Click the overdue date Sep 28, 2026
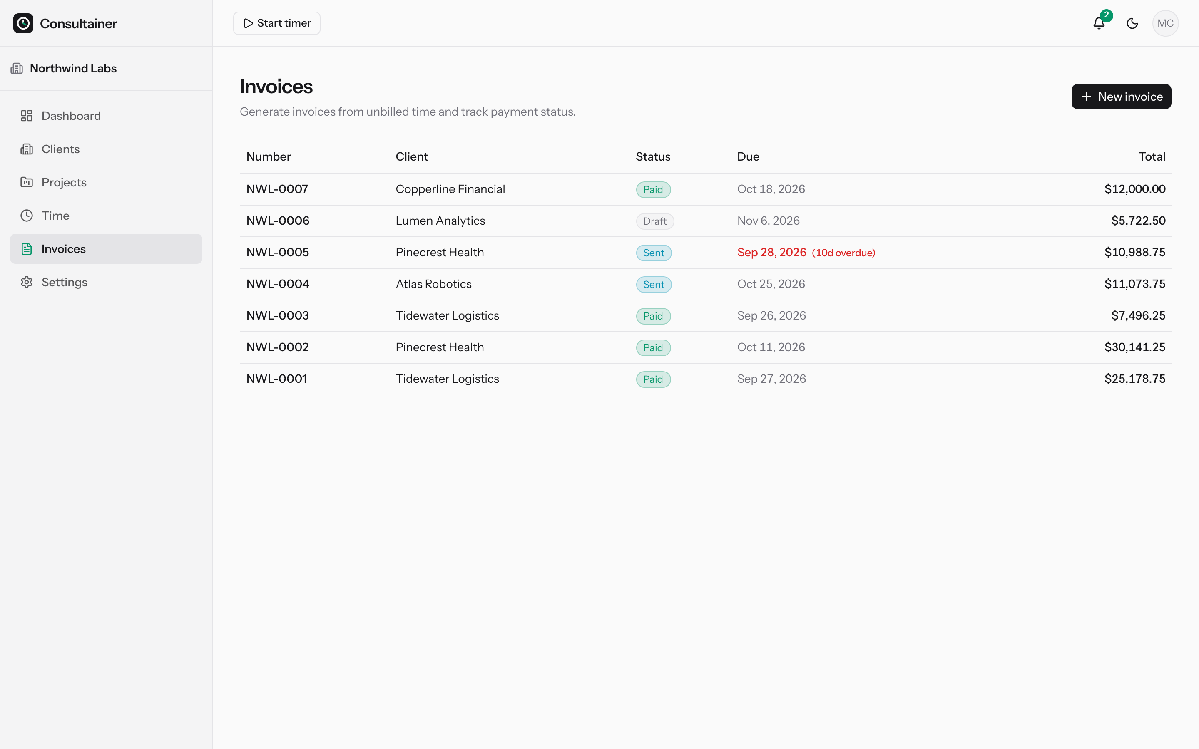Viewport: 1199px width, 749px height. pos(771,253)
